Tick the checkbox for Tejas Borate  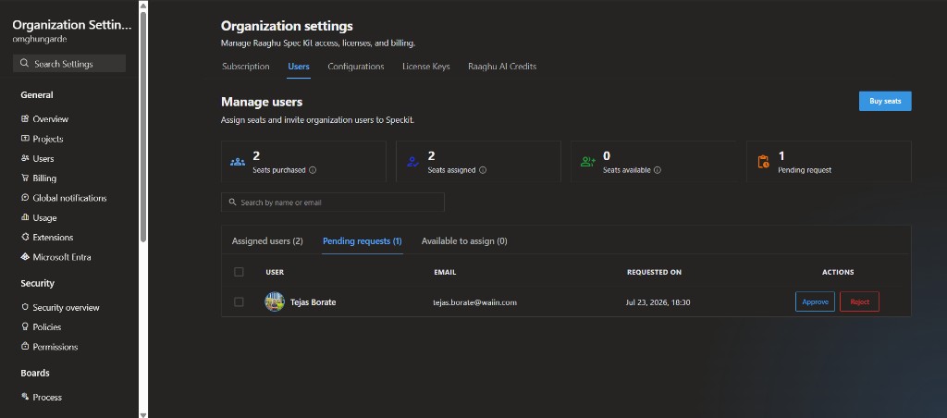click(x=239, y=302)
